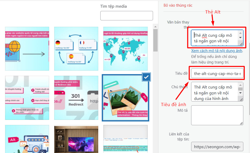Click the media grid scrollbar handle

tap(156, 40)
